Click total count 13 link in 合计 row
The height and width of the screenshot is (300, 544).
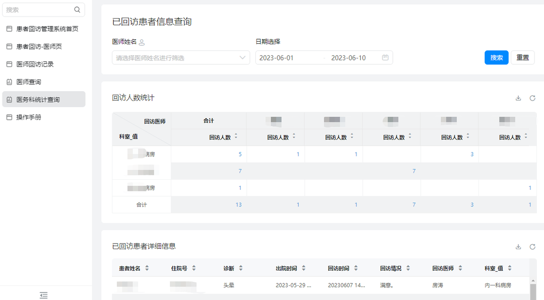(238, 205)
